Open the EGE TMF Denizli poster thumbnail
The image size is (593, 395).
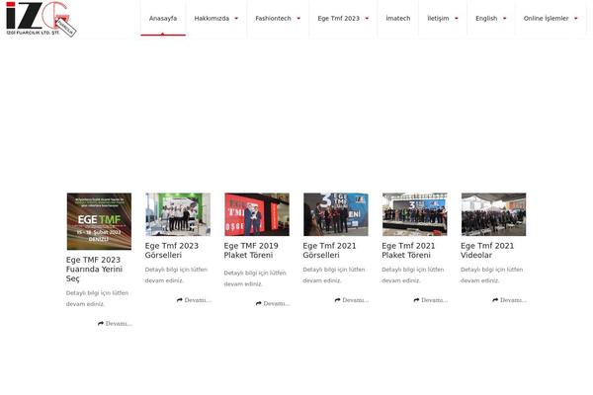point(99,221)
